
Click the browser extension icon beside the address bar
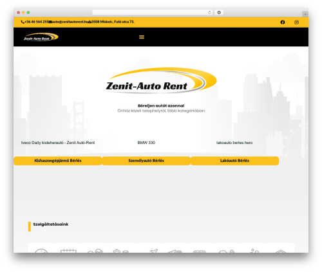click(219, 12)
